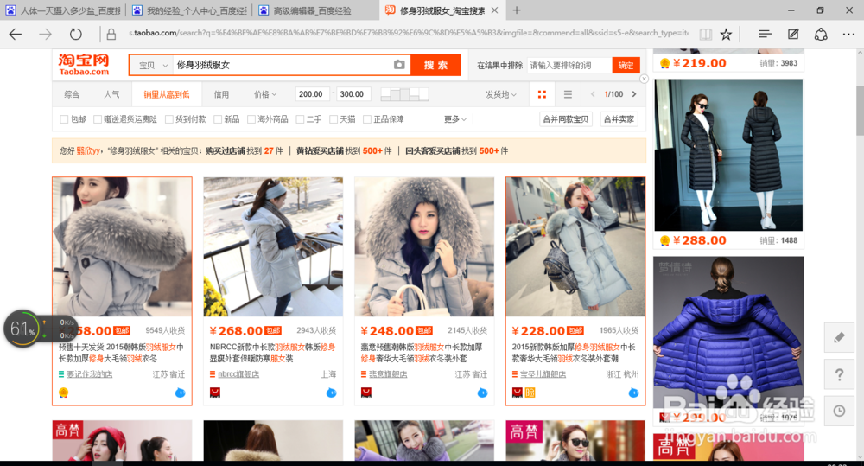Close the exclusion filter panel

pos(645,79)
